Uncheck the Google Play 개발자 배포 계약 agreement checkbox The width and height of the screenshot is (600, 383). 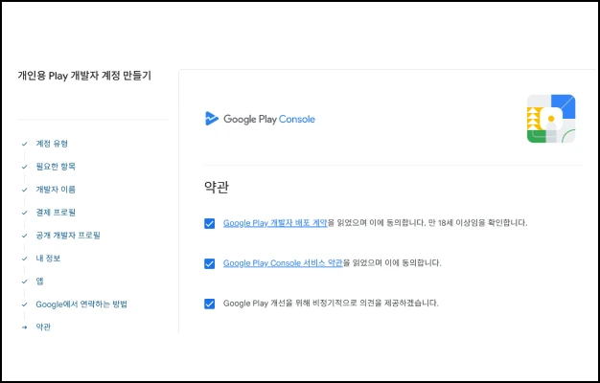(209, 223)
